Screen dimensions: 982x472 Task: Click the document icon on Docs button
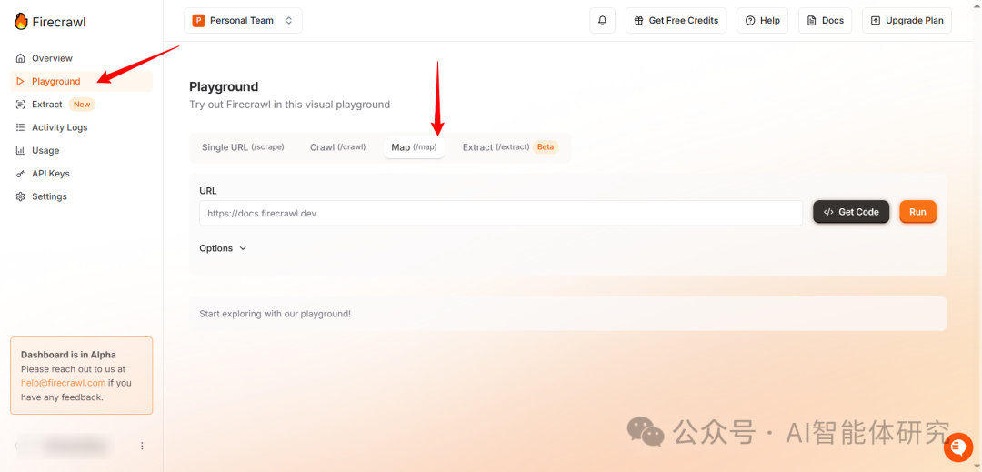[812, 21]
